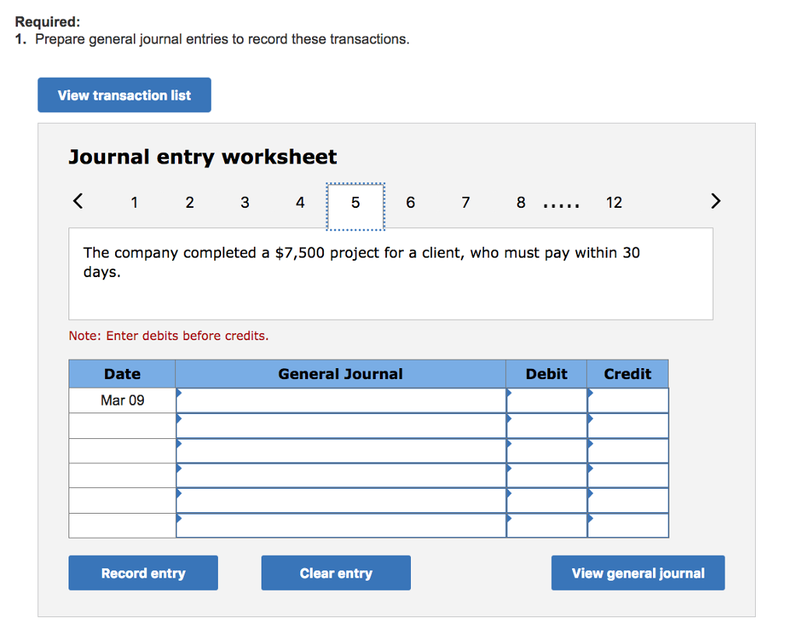The height and width of the screenshot is (639, 797).
Task: Click the Credit field in the third row
Action: [628, 451]
